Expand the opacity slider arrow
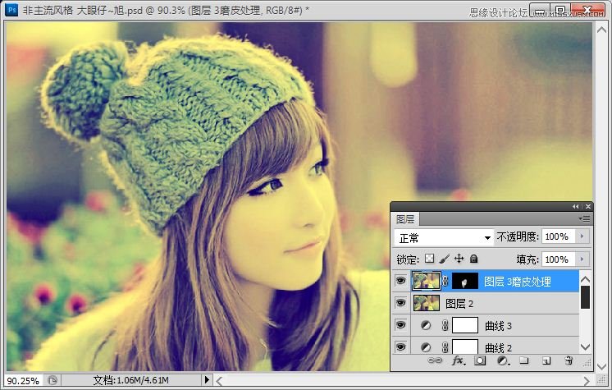The height and width of the screenshot is (390, 612). point(582,236)
